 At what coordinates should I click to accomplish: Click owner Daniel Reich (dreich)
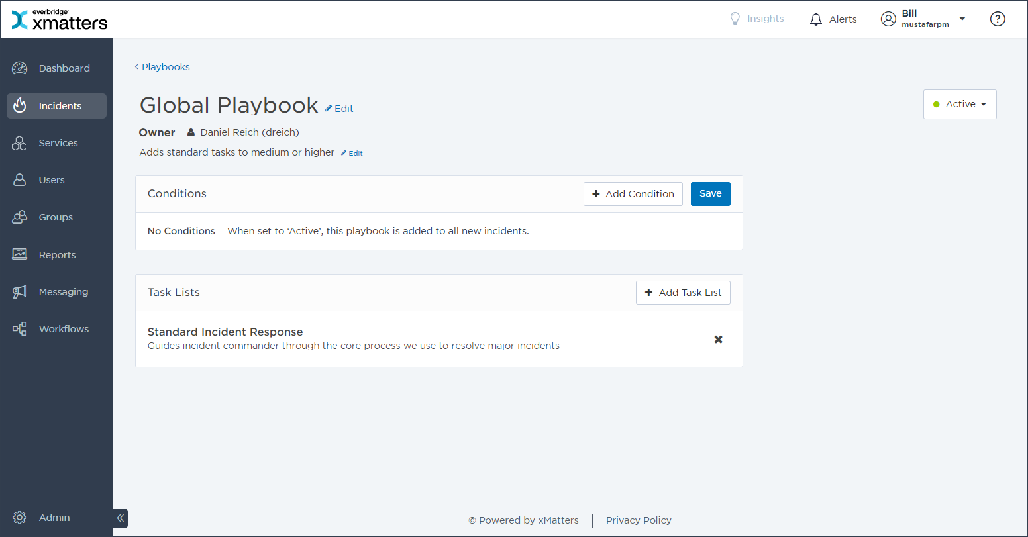pyautogui.click(x=250, y=132)
